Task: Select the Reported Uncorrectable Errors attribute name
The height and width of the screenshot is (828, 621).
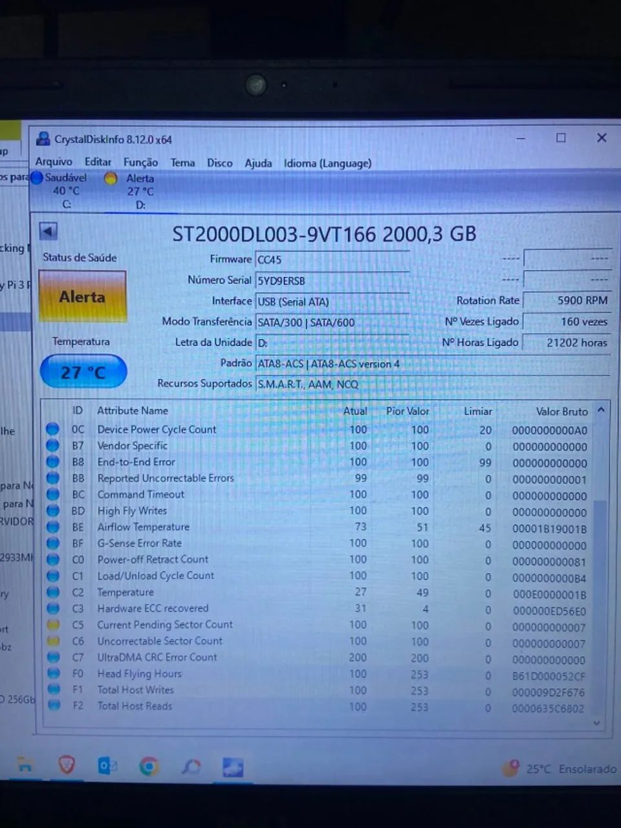Action: pos(166,477)
